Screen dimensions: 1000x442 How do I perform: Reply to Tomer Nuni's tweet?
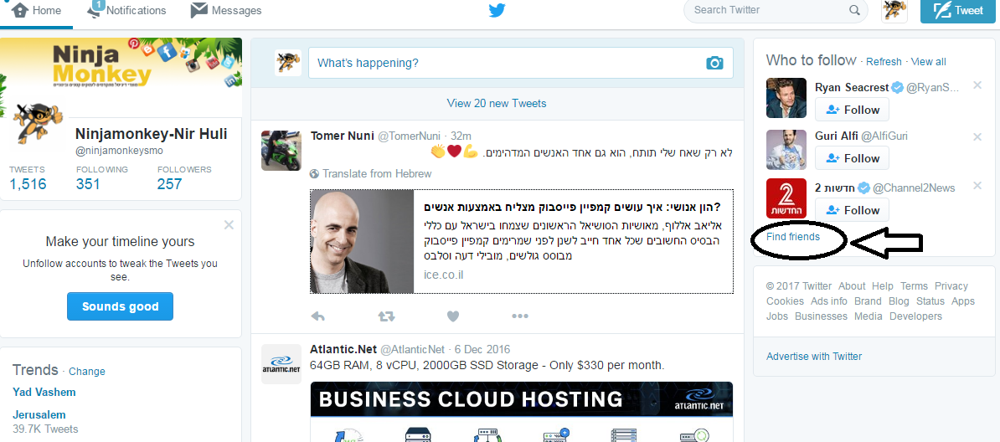[317, 316]
